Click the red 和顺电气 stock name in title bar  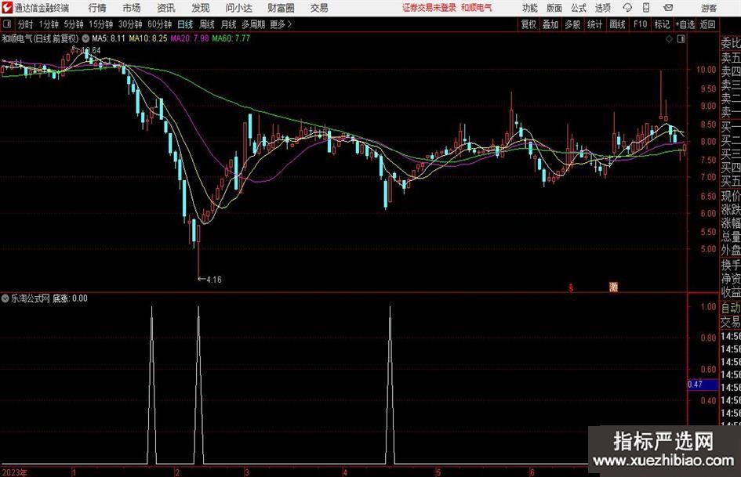point(477,8)
